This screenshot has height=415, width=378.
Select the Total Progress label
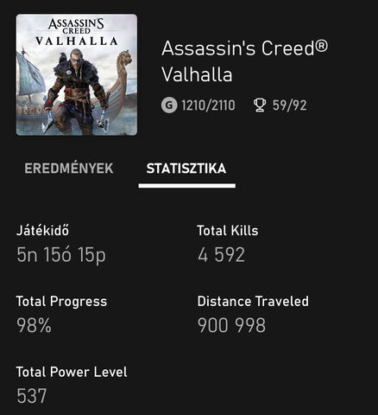click(x=61, y=302)
